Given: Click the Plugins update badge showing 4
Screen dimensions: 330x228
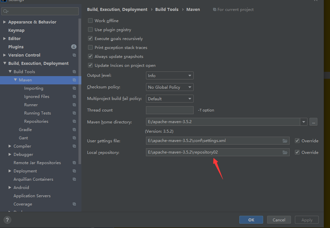Looking at the screenshot, I should [x=73, y=47].
